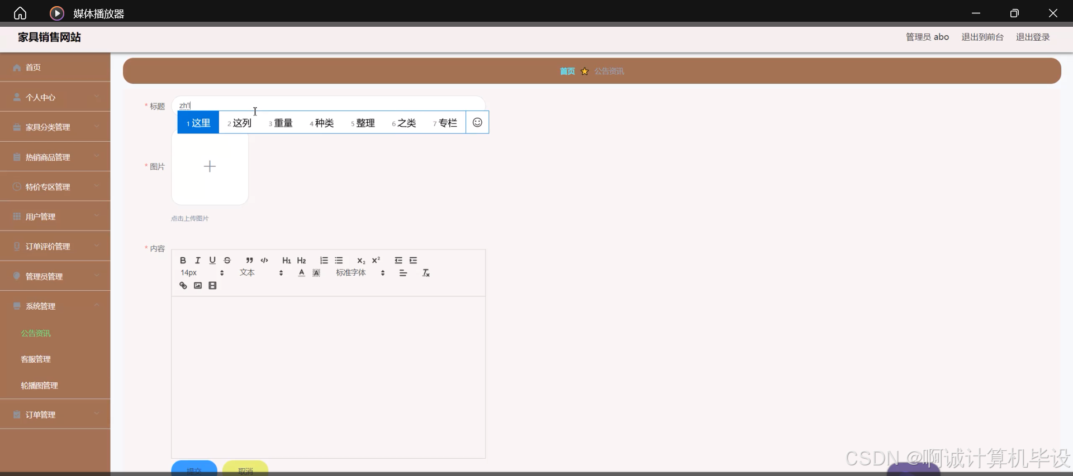Click the 退出到前台 link
Image resolution: width=1073 pixels, height=476 pixels.
(982, 37)
